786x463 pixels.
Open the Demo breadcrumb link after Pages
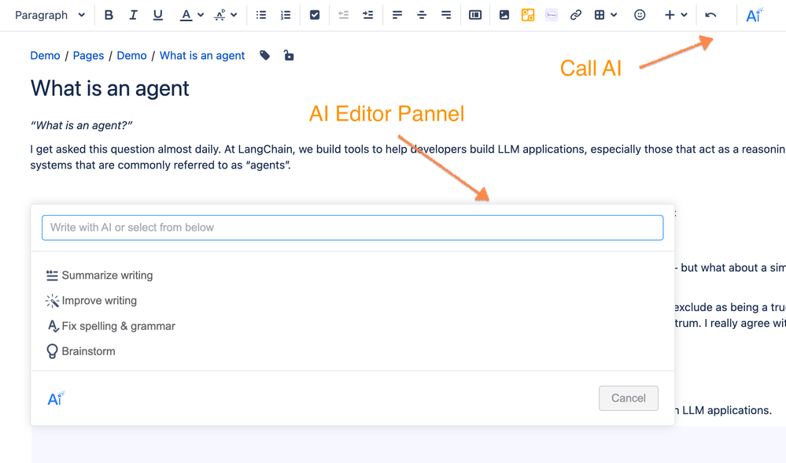[132, 56]
